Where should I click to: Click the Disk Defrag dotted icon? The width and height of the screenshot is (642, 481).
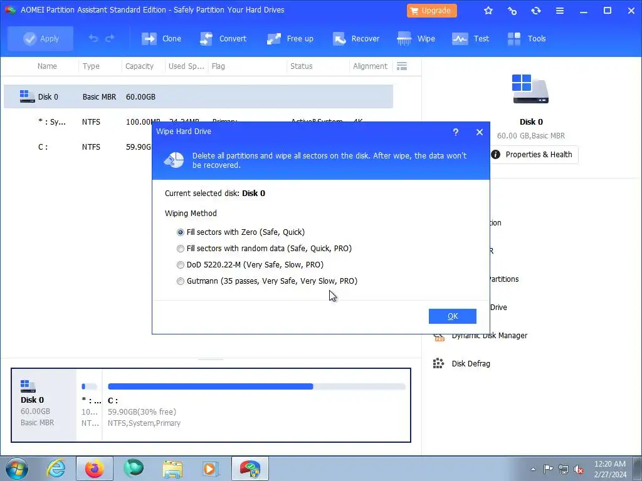438,363
